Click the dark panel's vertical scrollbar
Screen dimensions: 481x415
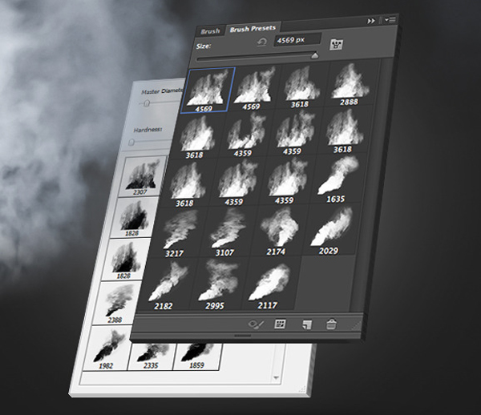[371, 184]
